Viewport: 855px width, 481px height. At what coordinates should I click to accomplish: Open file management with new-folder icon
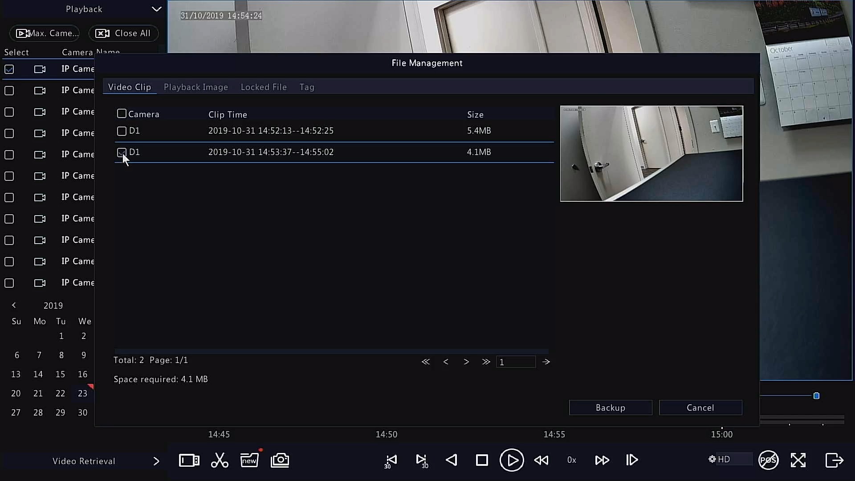click(x=249, y=460)
